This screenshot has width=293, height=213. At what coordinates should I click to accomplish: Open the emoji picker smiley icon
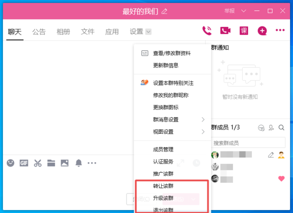(x=10, y=163)
